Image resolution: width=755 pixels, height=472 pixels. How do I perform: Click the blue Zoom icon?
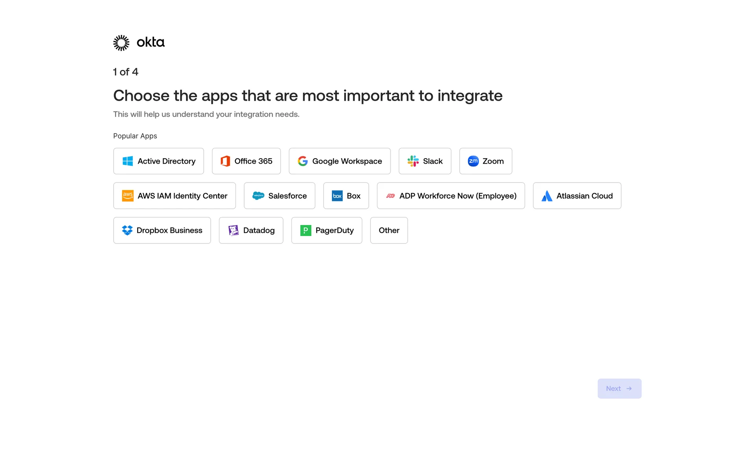473,161
